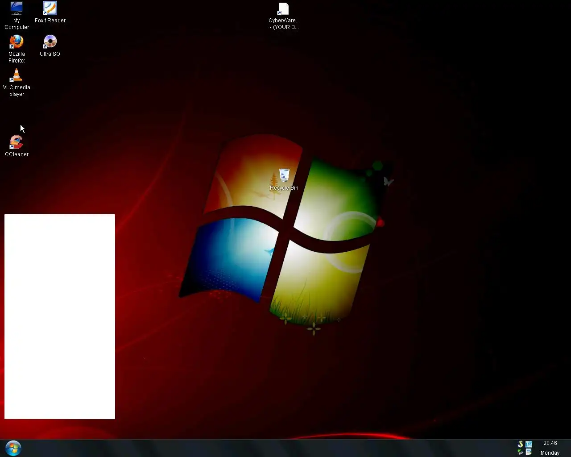Select the CyberWare file shortcut icon
Viewport: 571px width, 457px height.
click(284, 16)
